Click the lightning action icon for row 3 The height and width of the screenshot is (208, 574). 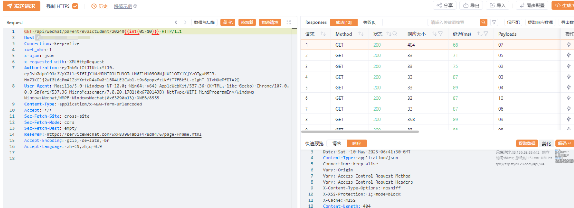pos(568,66)
